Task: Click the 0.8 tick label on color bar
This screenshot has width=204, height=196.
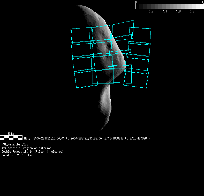Action: [x=192, y=12]
